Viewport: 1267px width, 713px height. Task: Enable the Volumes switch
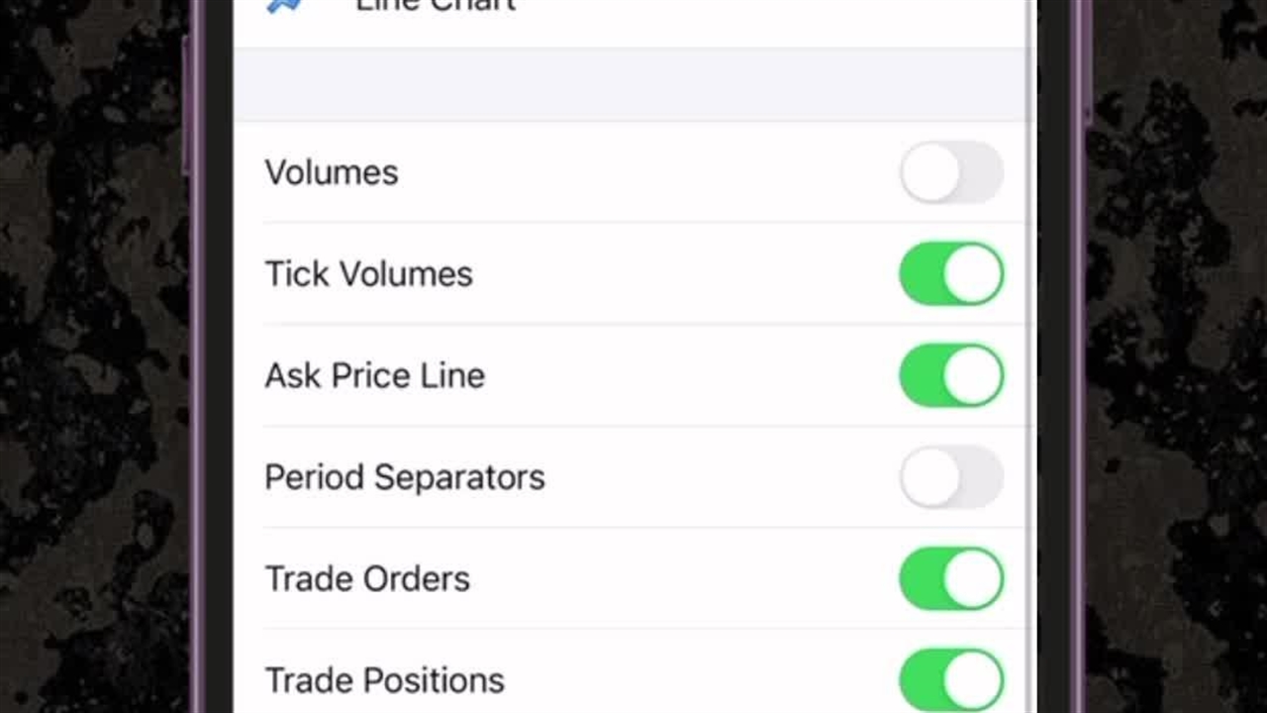click(x=951, y=172)
